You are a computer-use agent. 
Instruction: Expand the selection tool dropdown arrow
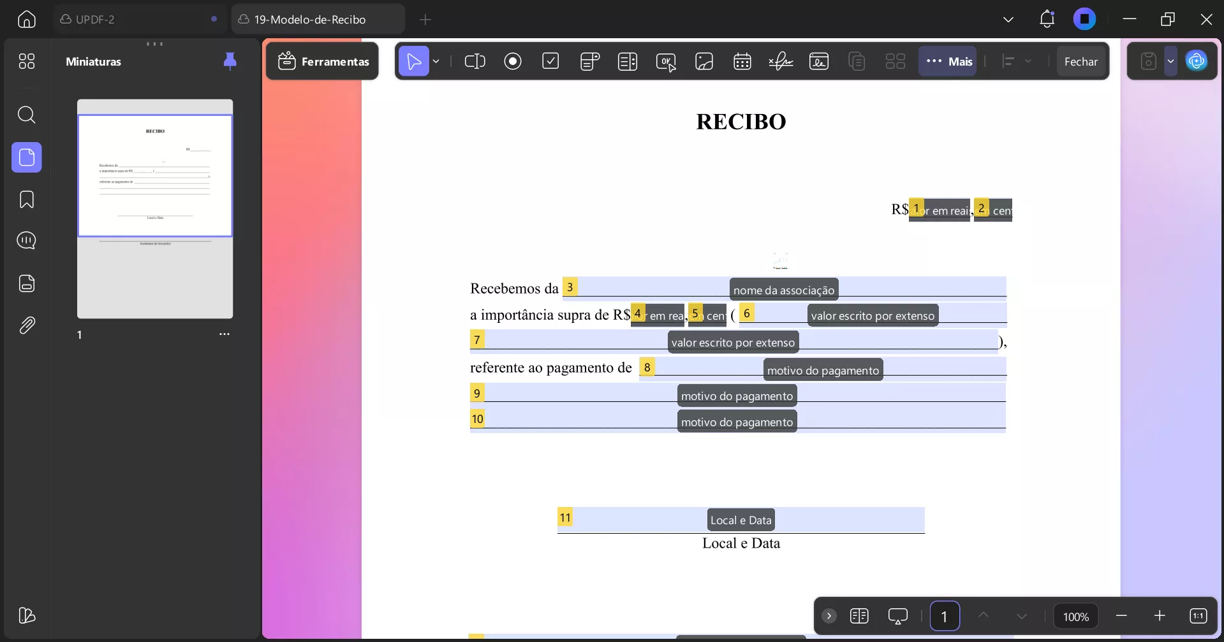click(x=436, y=61)
